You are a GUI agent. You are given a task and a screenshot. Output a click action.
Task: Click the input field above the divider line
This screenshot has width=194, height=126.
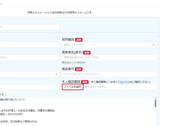point(29,27)
